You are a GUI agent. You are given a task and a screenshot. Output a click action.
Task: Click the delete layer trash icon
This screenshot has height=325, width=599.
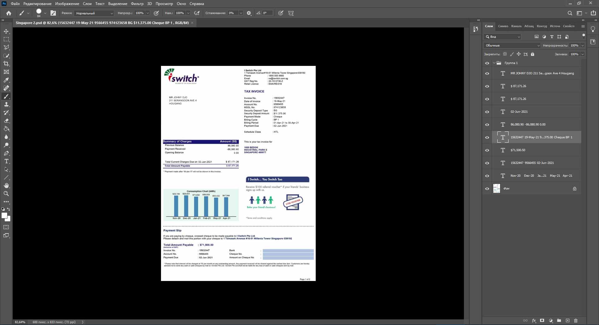point(576,321)
